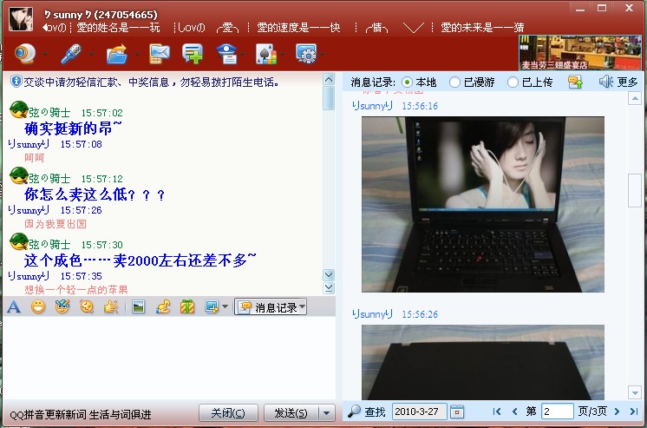The width and height of the screenshot is (647, 428).
Task: Click the gift box icon
Action: pos(186,306)
